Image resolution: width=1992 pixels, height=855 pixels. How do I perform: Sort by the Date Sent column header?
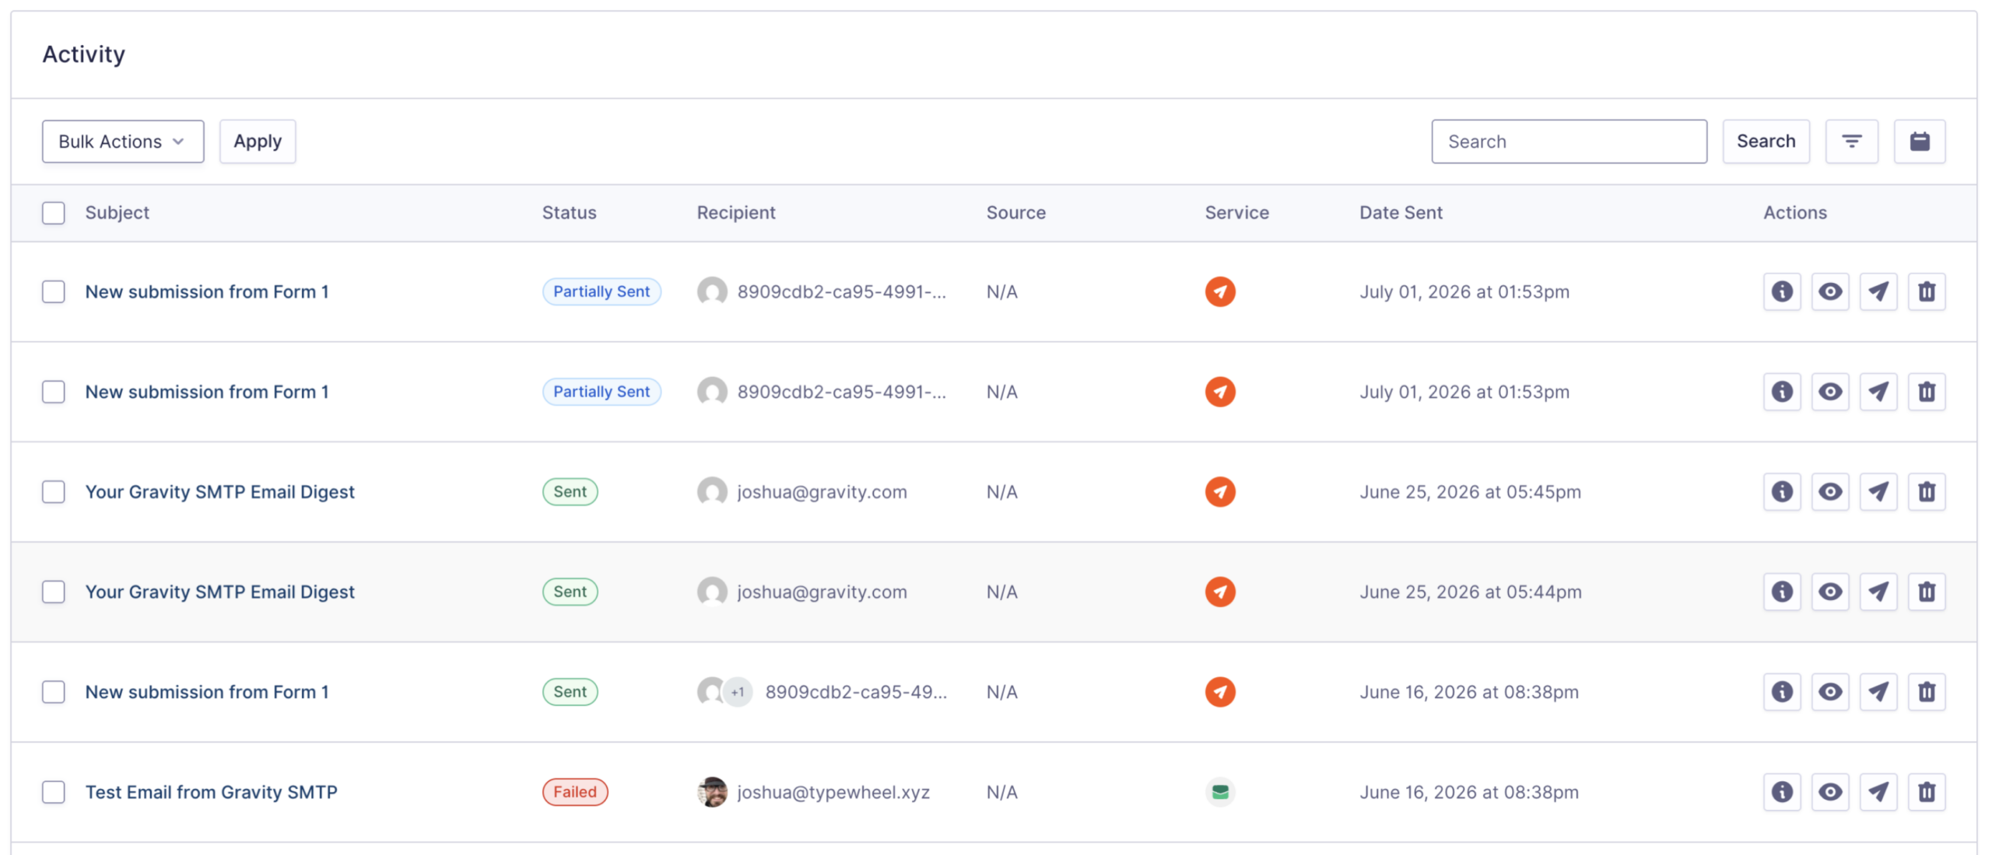click(x=1401, y=213)
